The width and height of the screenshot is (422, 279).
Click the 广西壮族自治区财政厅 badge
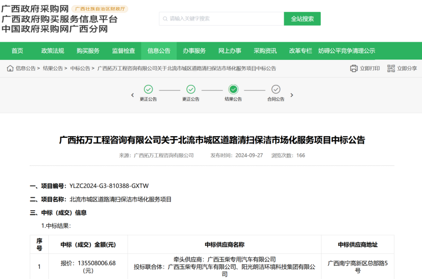100,9
